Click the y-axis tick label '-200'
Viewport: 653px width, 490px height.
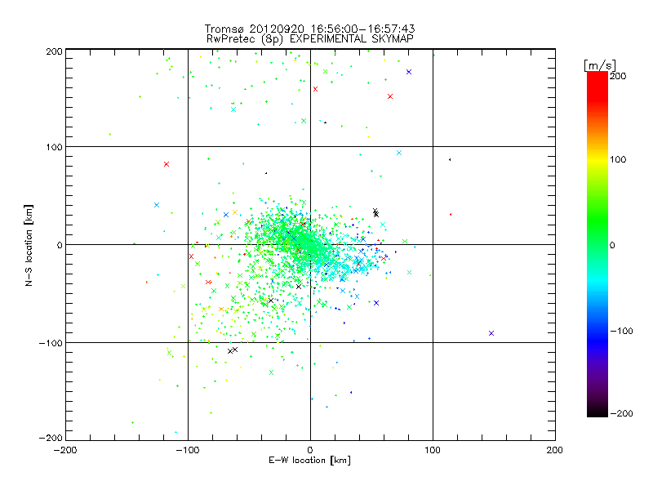click(51, 438)
